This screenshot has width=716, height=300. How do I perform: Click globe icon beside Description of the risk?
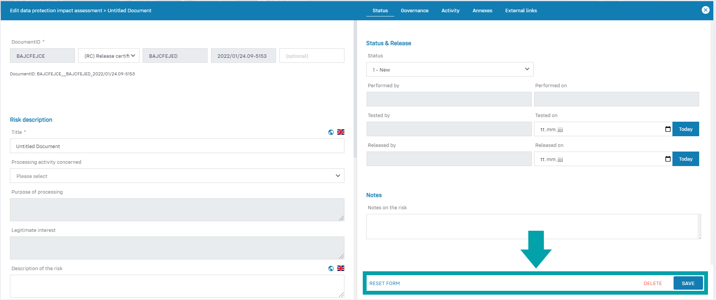(331, 268)
